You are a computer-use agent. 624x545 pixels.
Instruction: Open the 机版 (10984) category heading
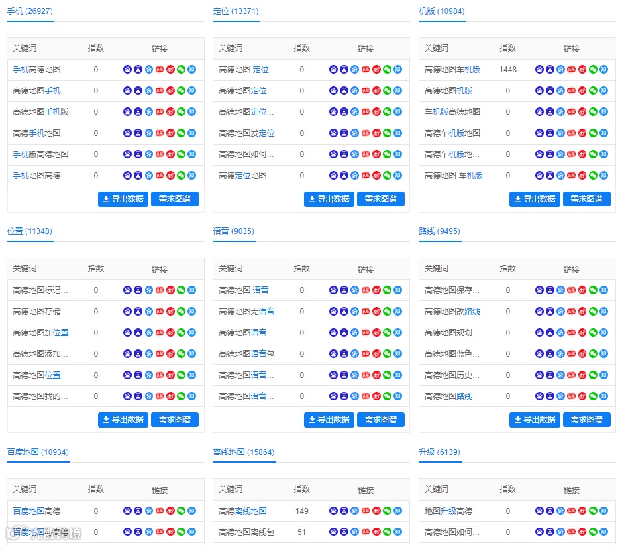click(x=442, y=11)
